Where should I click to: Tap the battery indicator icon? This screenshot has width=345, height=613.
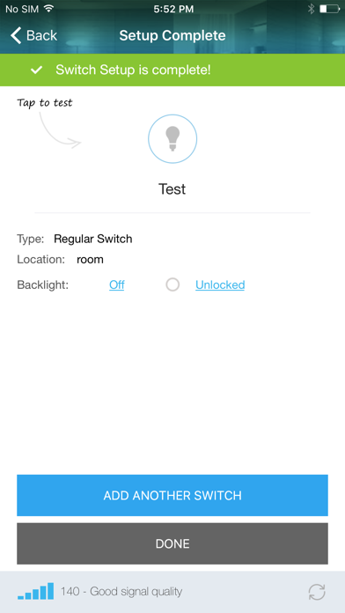[329, 9]
